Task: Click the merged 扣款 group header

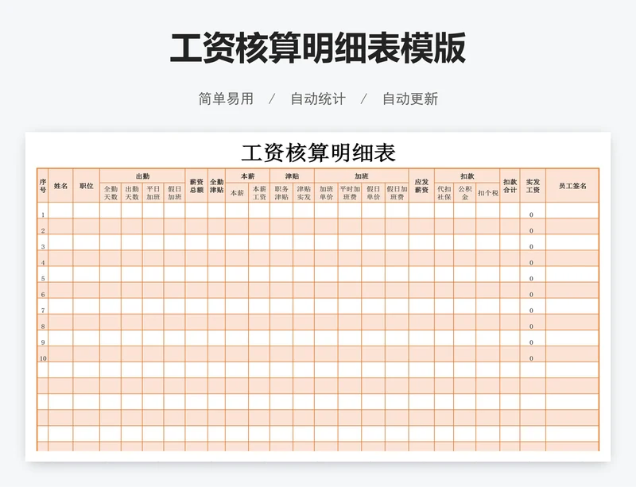Action: [x=467, y=176]
